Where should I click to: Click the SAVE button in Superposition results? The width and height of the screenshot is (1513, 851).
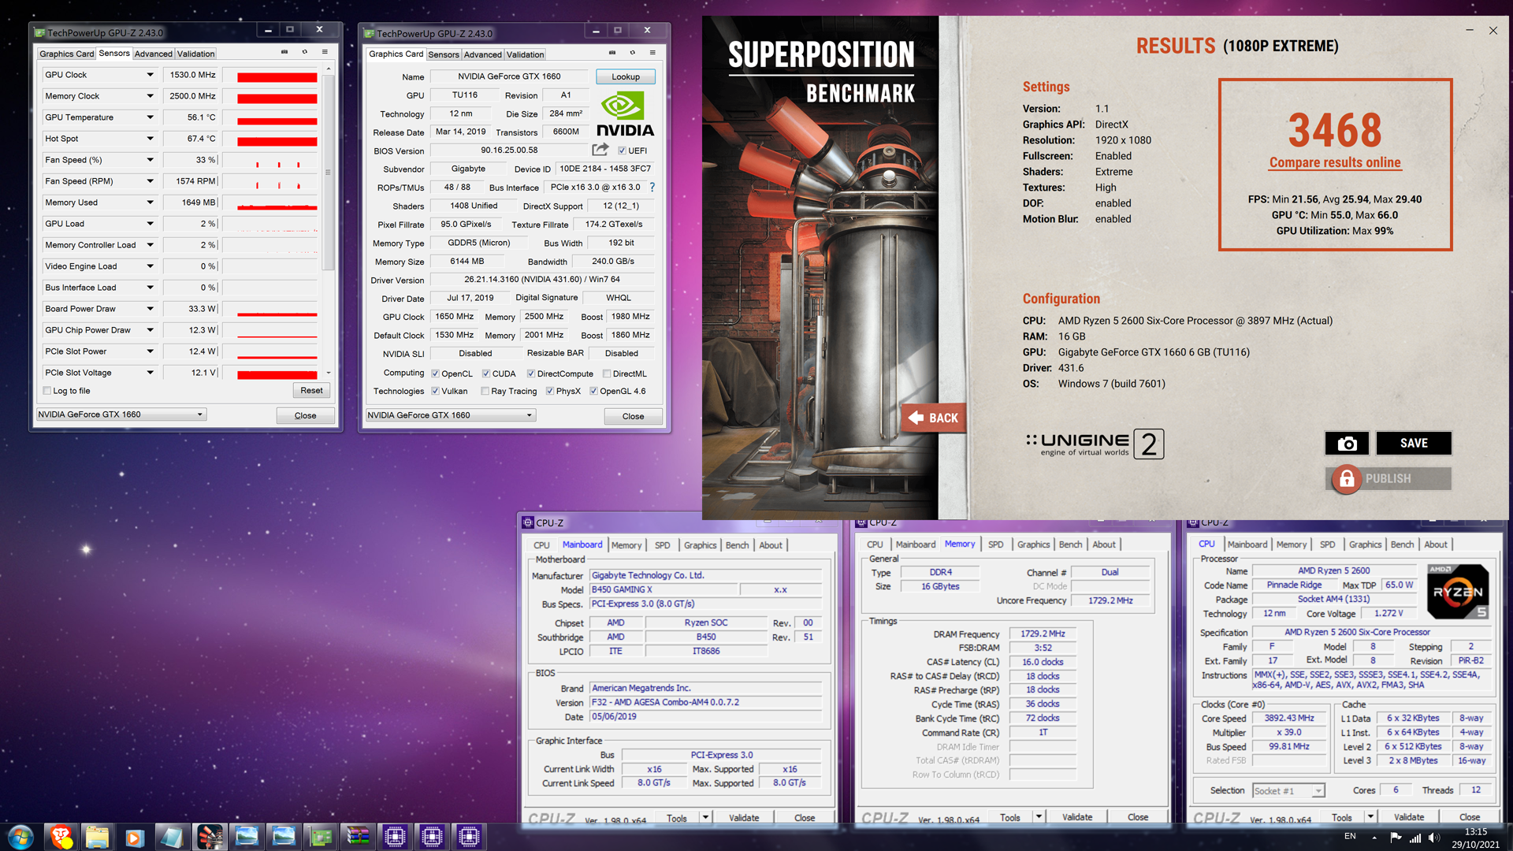(x=1414, y=444)
